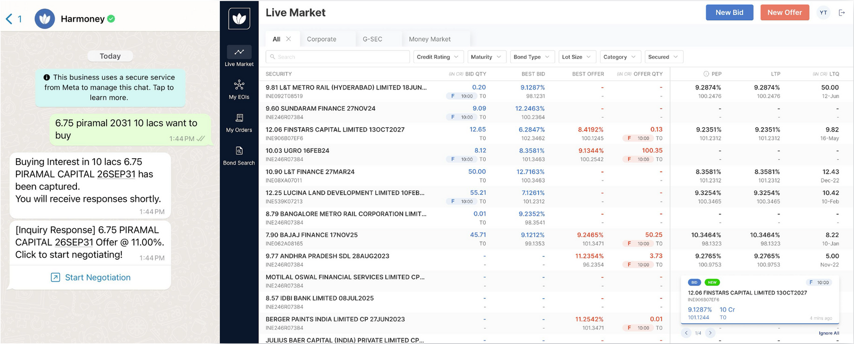
Task: Tap the 26SEP31 link in the Inquiry Response message
Action: point(74,242)
